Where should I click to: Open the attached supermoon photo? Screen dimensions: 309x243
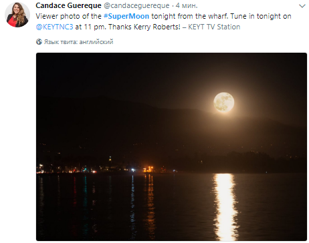[x=171, y=147]
